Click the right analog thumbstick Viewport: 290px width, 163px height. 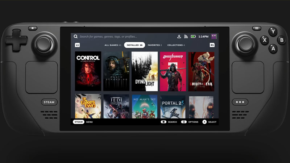[245, 44]
